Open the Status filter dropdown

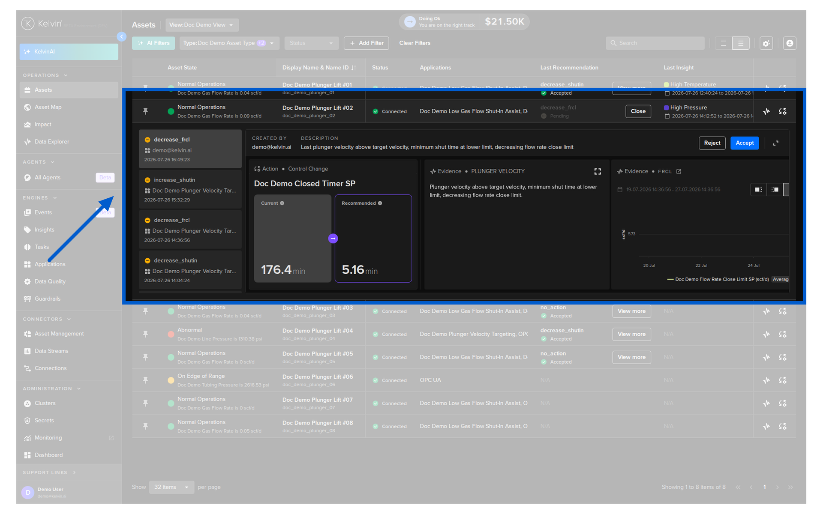(x=311, y=43)
